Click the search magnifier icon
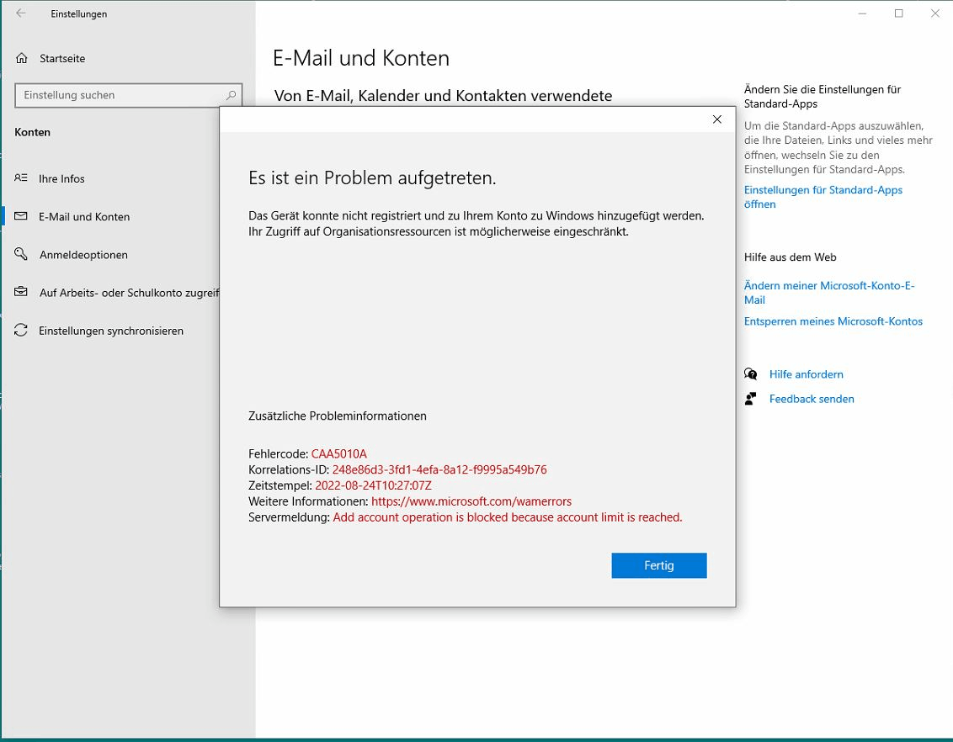 click(x=231, y=95)
